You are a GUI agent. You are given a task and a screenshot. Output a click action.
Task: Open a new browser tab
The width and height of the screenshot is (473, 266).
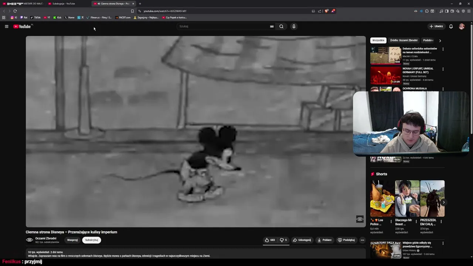140,4
